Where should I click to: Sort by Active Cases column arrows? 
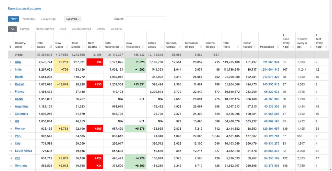tap(161, 47)
